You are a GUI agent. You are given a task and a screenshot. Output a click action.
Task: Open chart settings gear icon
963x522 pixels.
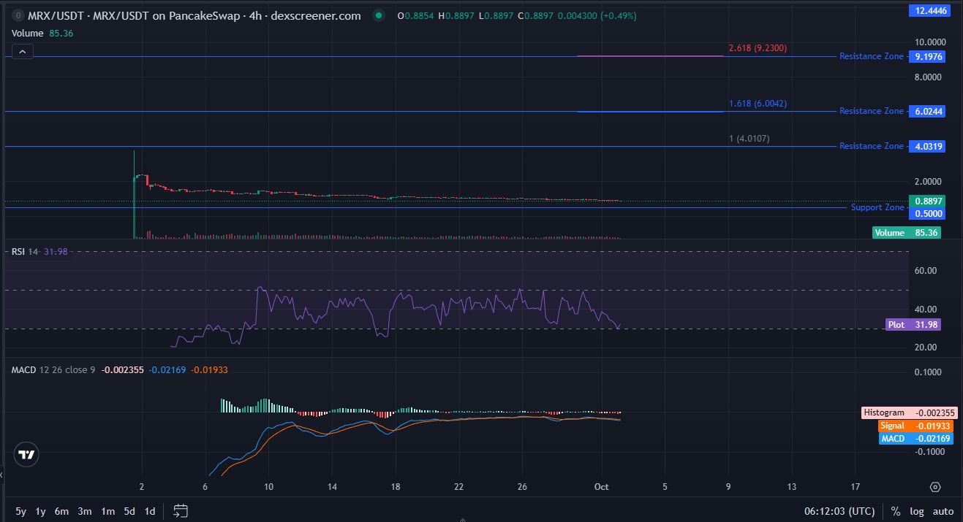[934, 487]
